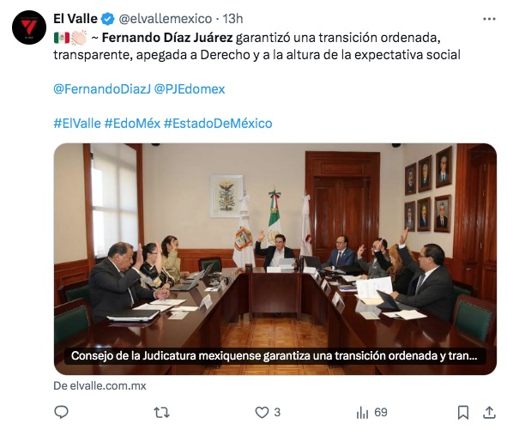Viewport: 507px width, 430px height.
Task: Click the blue verified badge
Action: (x=108, y=19)
